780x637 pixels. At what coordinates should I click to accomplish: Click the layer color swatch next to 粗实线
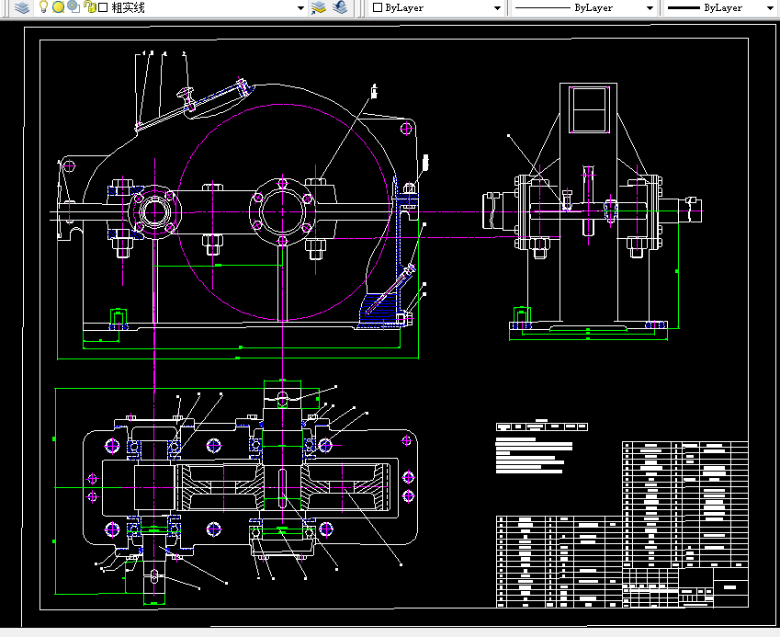[x=101, y=9]
